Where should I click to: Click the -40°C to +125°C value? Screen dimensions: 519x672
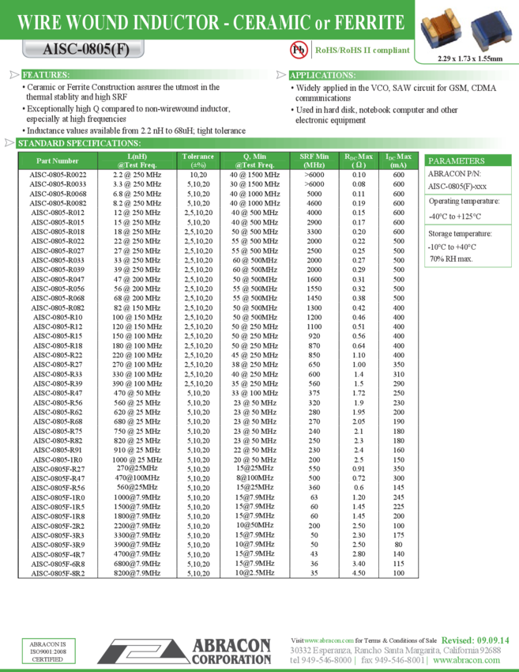pos(454,217)
